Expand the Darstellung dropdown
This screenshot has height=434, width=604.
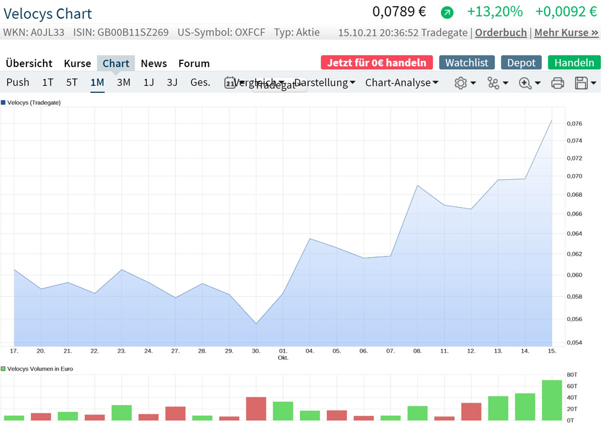click(325, 83)
